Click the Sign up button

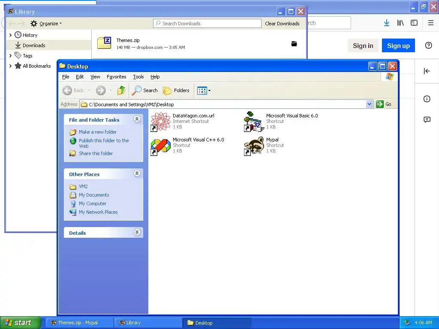click(398, 45)
